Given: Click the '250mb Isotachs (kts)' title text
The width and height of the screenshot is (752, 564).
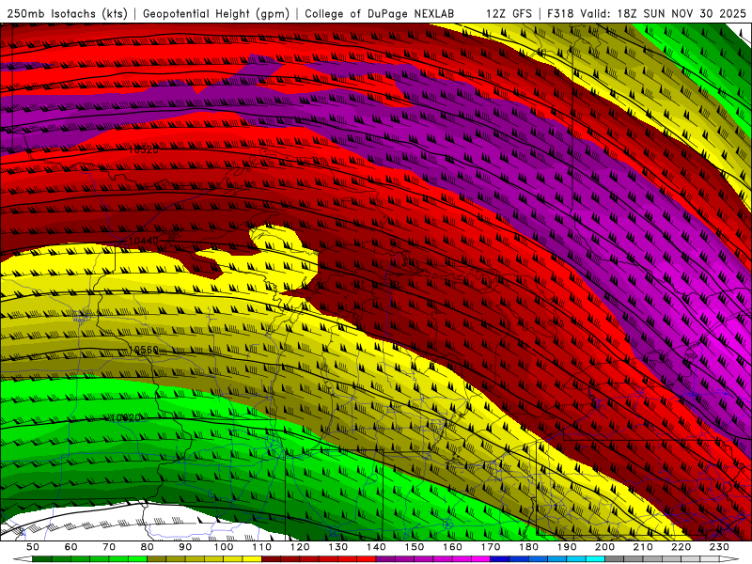Looking at the screenshot, I should click(67, 13).
